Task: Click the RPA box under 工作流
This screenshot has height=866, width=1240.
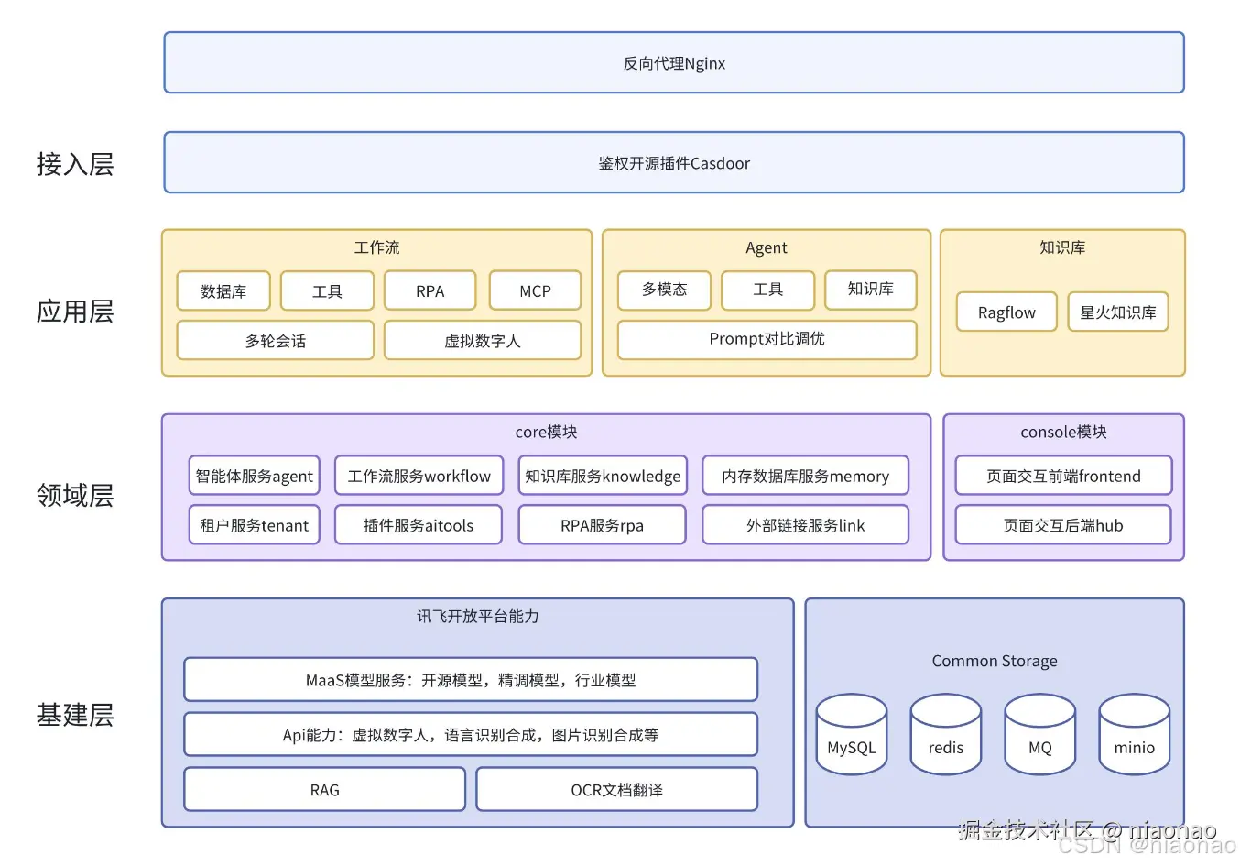Action: [x=430, y=290]
